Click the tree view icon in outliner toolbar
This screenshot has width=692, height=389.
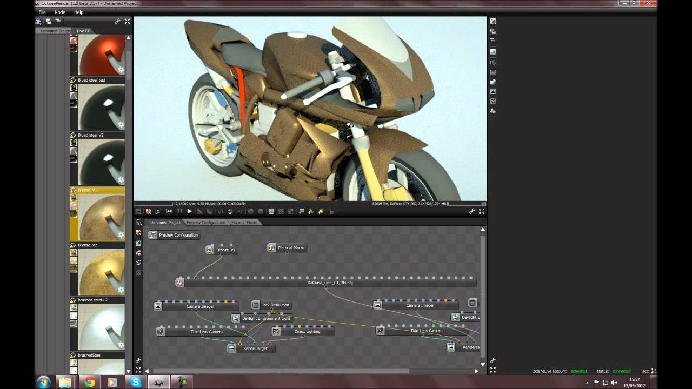click(x=38, y=21)
